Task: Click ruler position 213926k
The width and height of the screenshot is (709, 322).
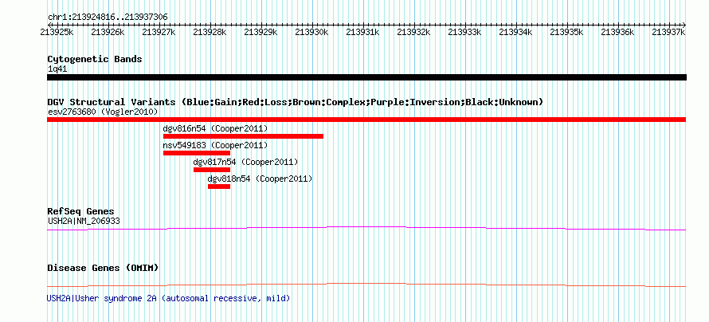Action: (x=108, y=32)
